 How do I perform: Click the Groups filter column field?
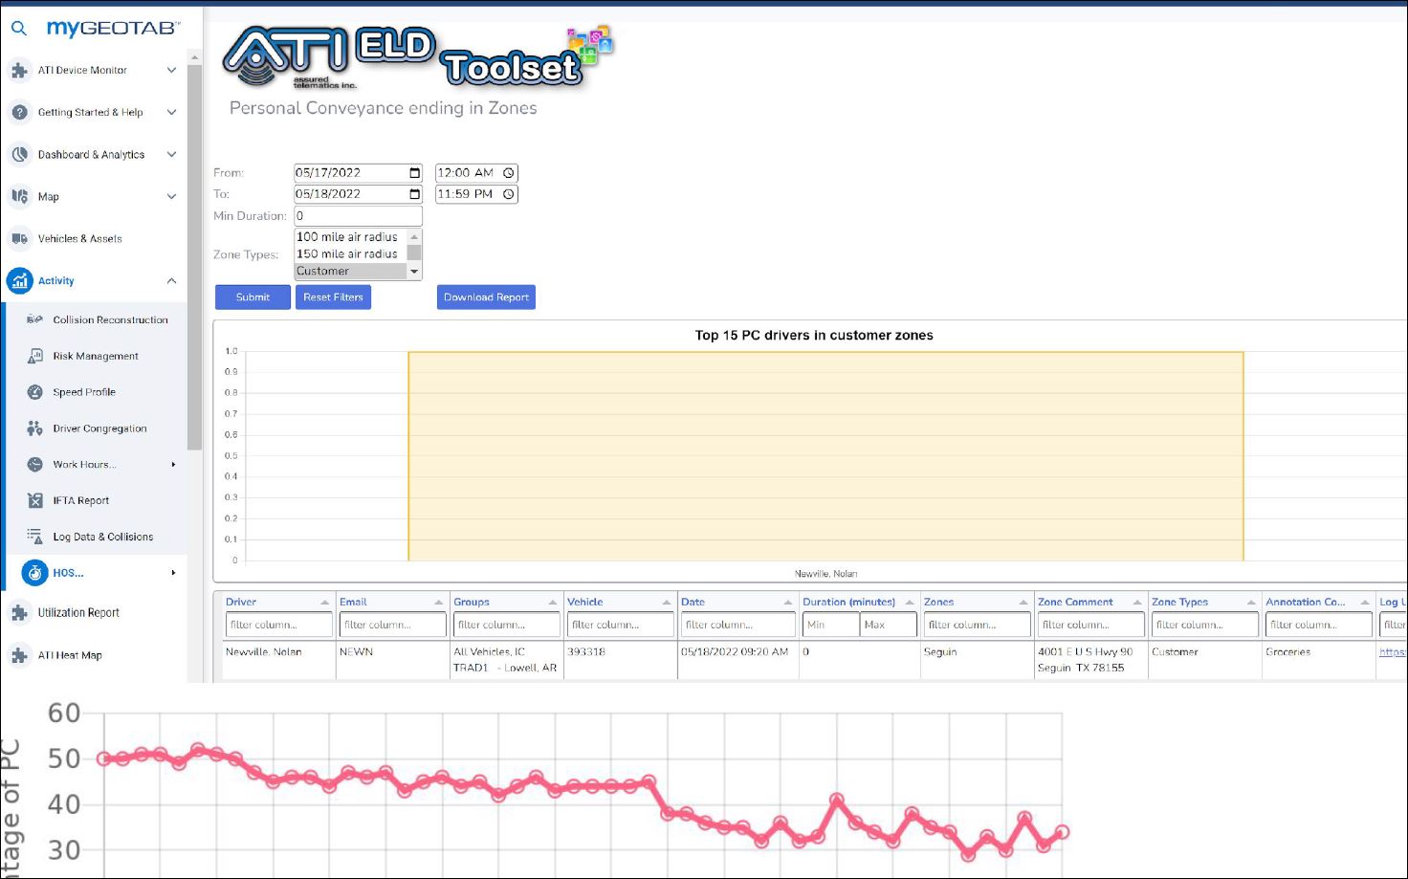coord(506,625)
